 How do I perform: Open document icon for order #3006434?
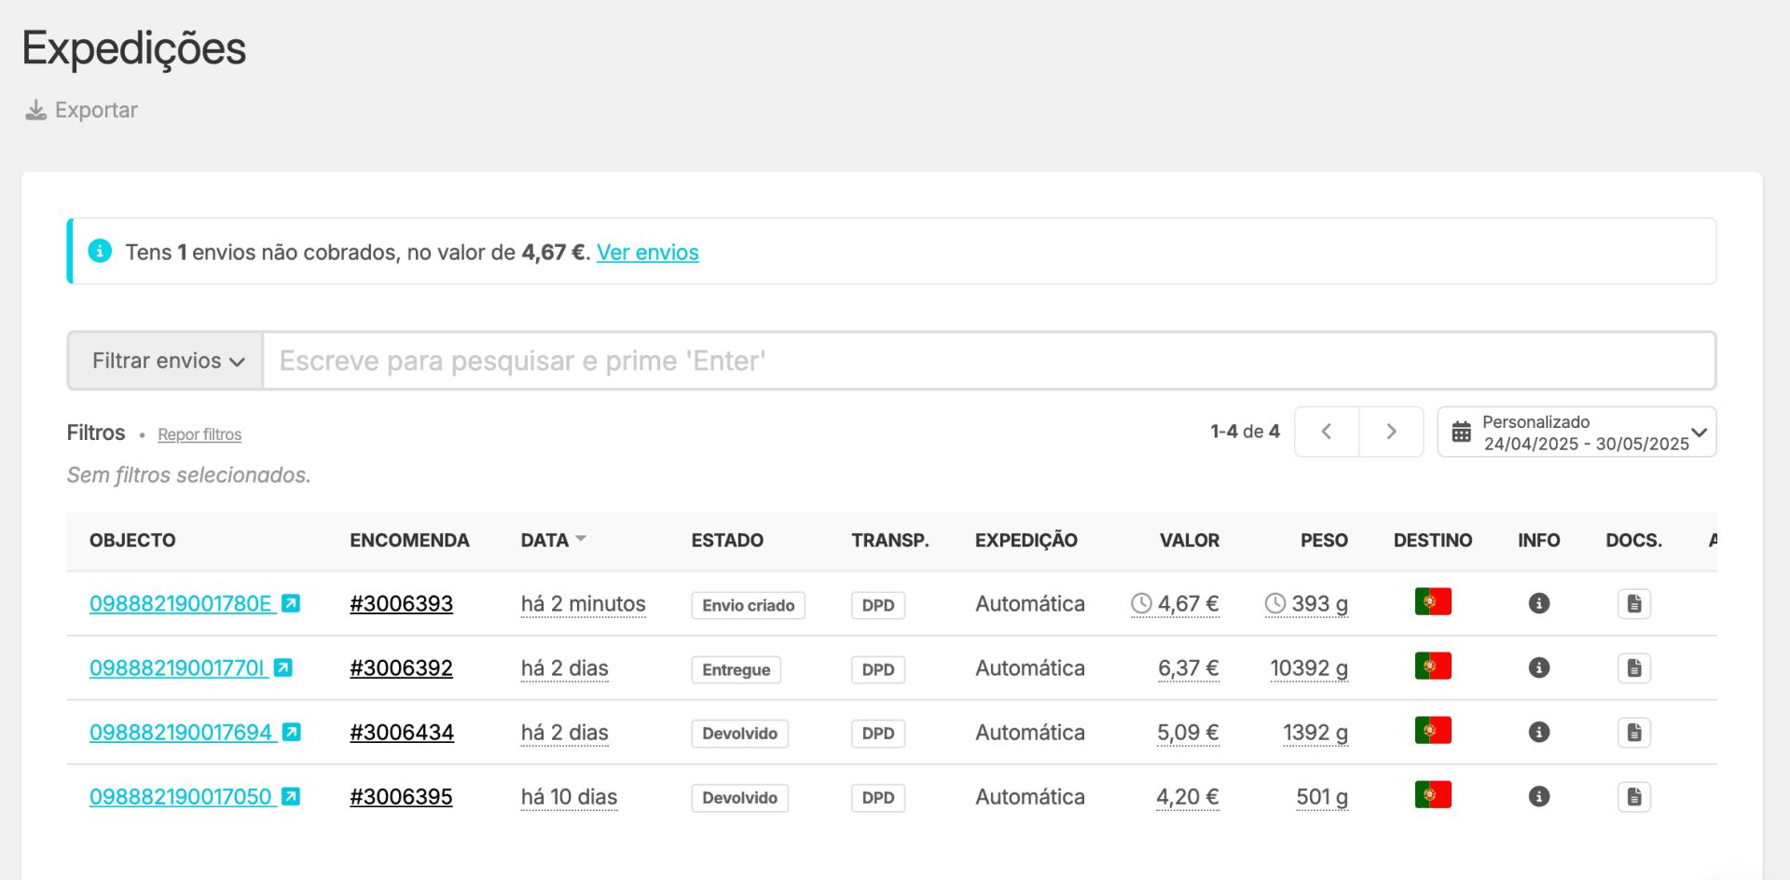1633,733
